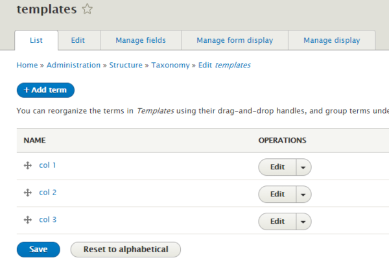Image resolution: width=389 pixels, height=273 pixels.
Task: Open Structure breadcrumb link
Action: click(126, 65)
